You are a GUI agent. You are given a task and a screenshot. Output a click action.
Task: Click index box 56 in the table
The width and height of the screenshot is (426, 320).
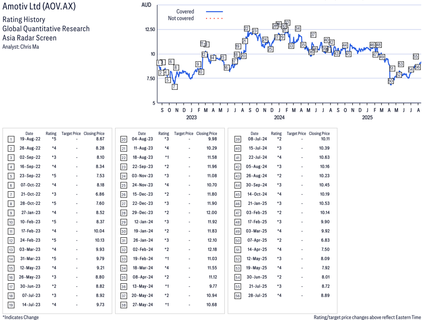238,296
